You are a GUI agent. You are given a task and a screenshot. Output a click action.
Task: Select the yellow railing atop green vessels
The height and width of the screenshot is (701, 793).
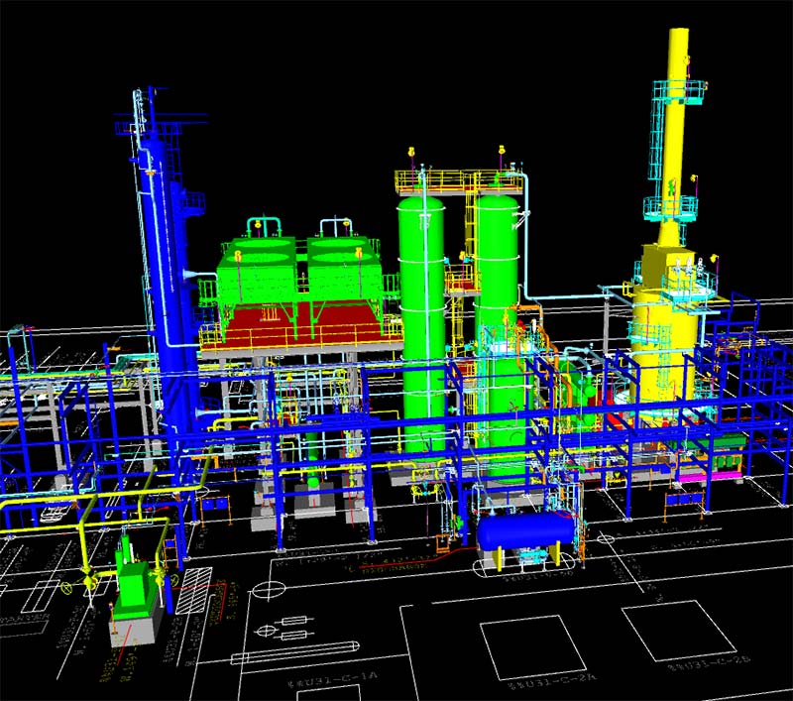458,180
